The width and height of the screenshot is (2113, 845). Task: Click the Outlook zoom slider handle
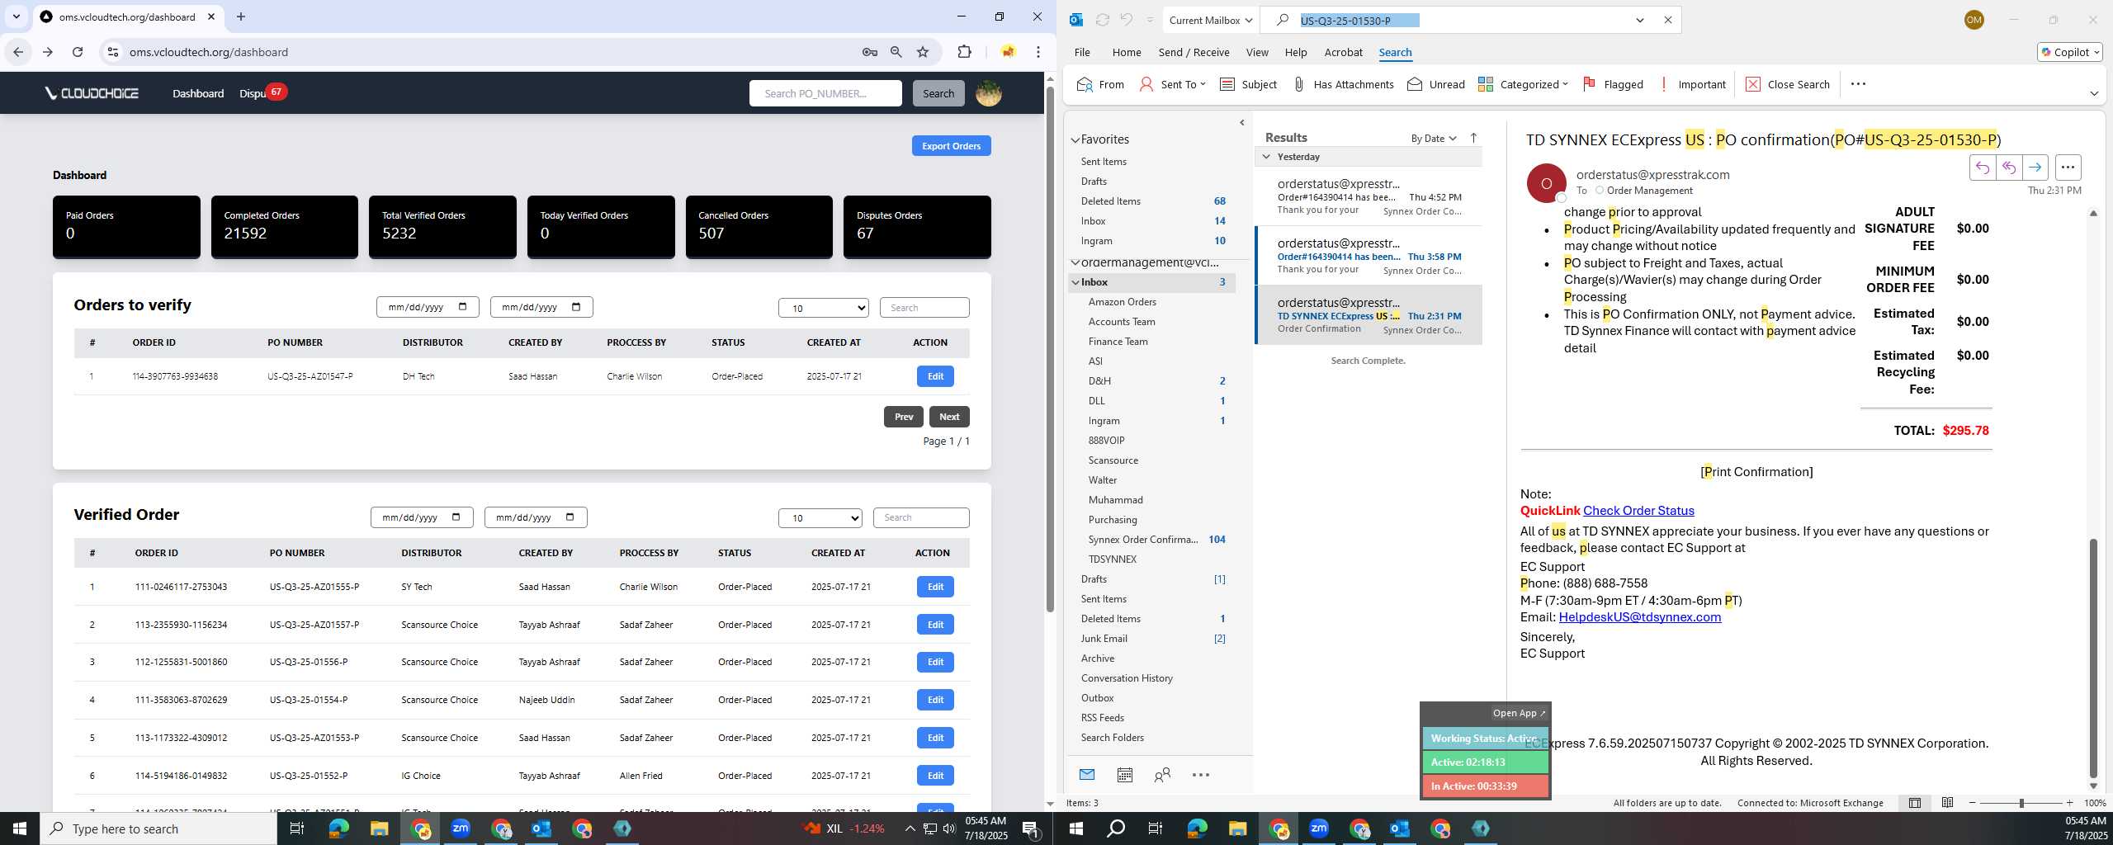click(x=2021, y=803)
